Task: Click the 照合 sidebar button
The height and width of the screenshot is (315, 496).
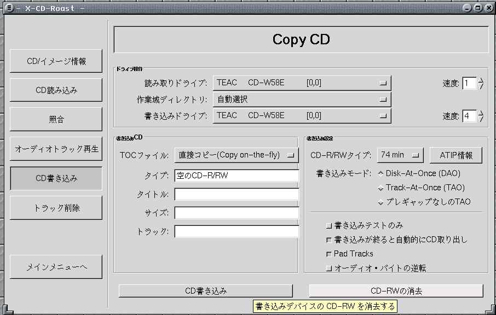Action: (x=56, y=119)
